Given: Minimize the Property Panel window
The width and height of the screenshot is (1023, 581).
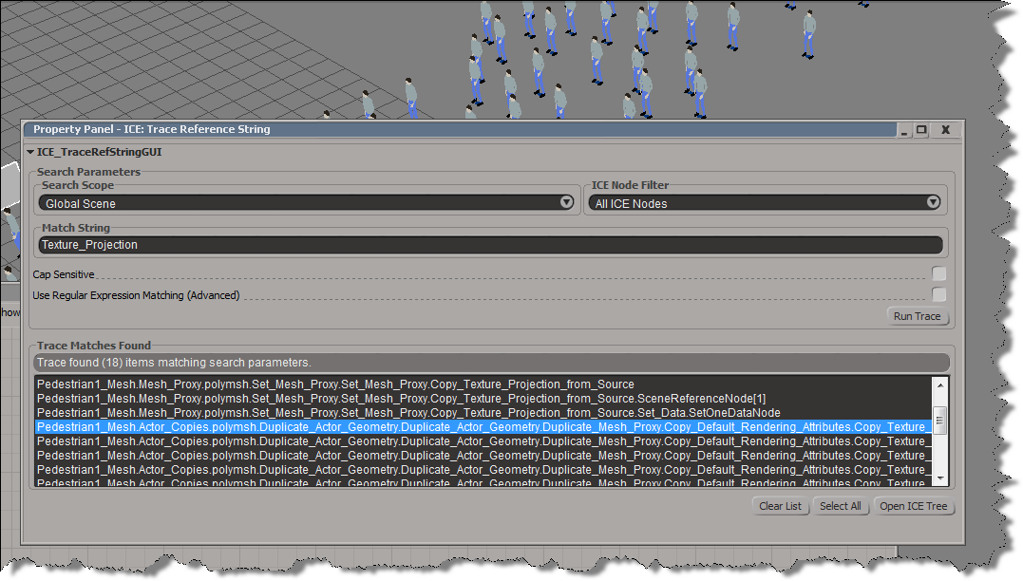Looking at the screenshot, I should pos(905,130).
